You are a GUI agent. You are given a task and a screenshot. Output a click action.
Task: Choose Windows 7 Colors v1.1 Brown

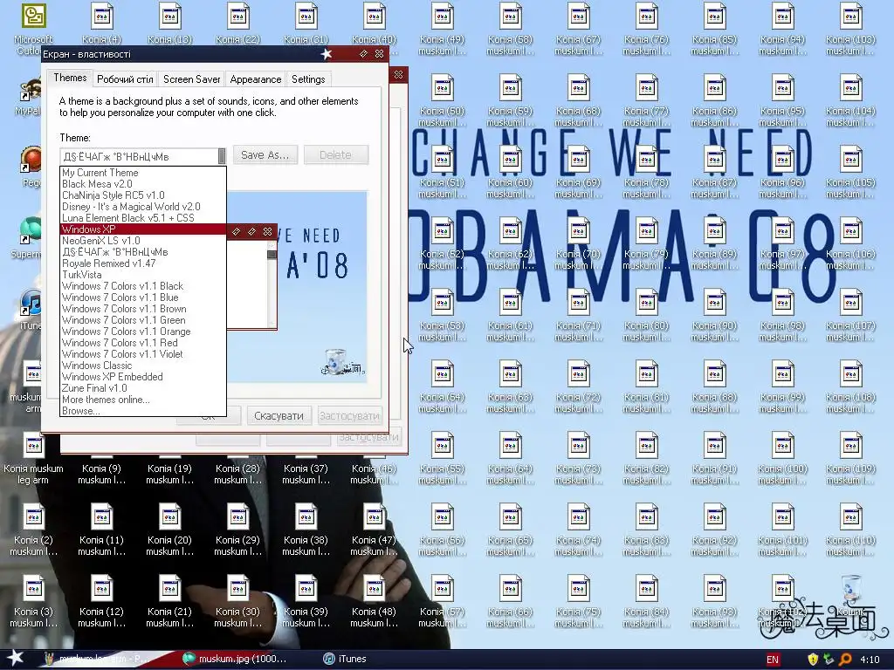click(x=143, y=309)
